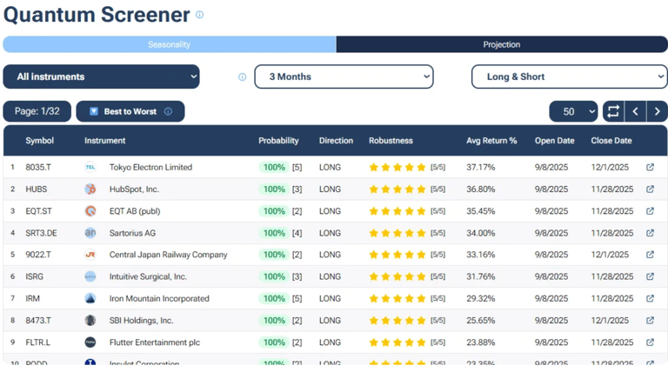Click the Iron Mountain logo icon
This screenshot has height=372, width=668.
90,298
